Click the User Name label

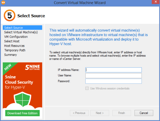(x=65, y=76)
